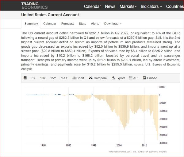Screen dimensions: 184x157
Task: Set chart range to 25Y
Action: [53, 78]
